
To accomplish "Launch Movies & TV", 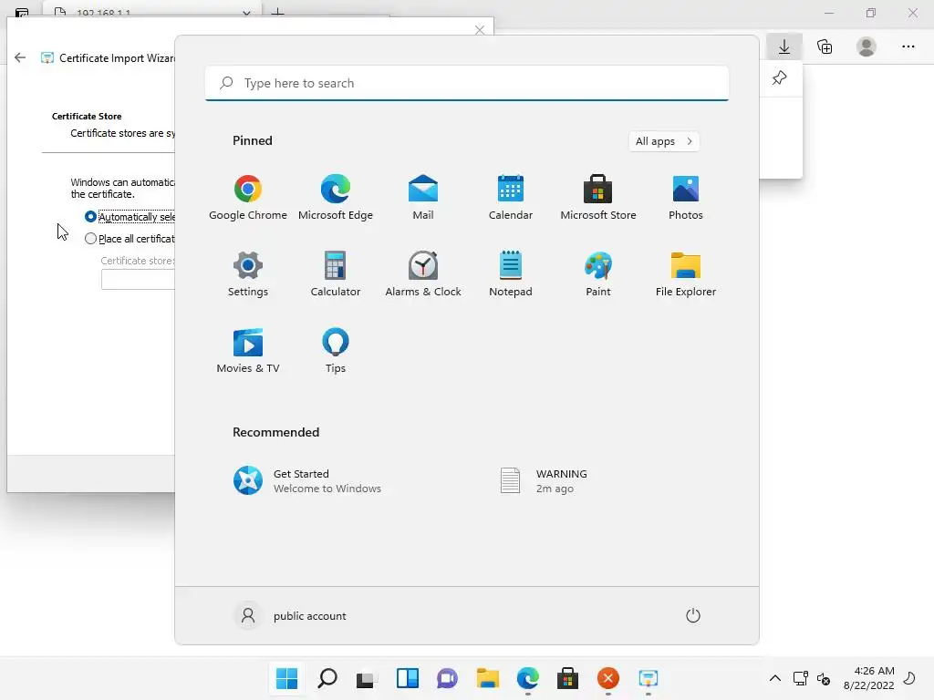I will [x=248, y=351].
